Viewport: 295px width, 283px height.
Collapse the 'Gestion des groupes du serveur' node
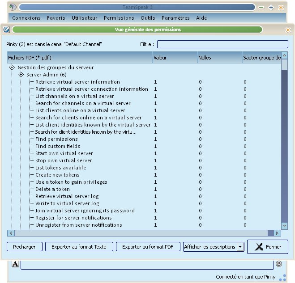[12, 68]
